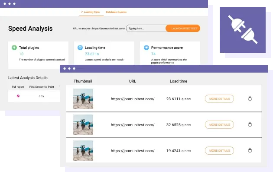Image resolution: width=273 pixels, height=172 pixels.
Task: Click the '23.611s' loading time value
Action: (92, 54)
